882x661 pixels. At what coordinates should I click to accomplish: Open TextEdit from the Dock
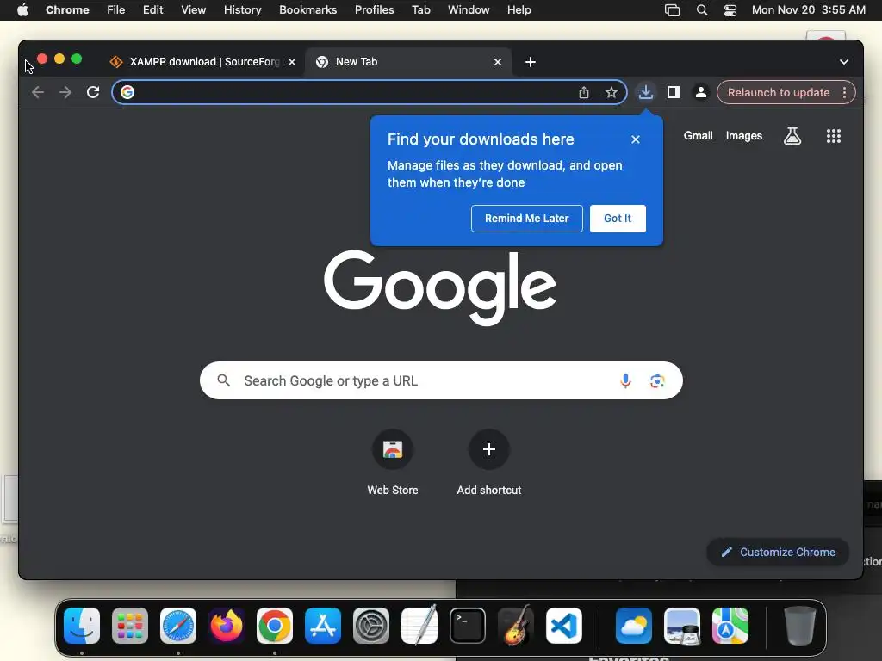coord(419,626)
